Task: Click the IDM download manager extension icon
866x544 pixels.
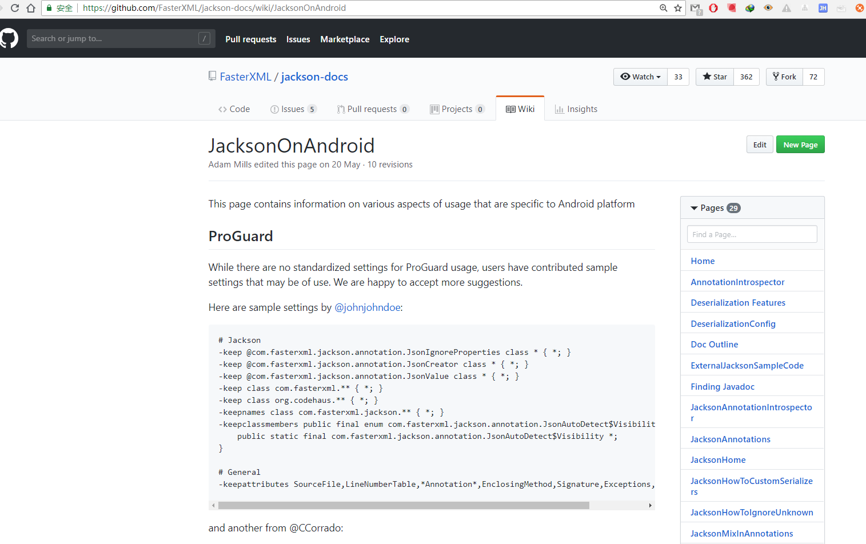Action: pos(749,7)
